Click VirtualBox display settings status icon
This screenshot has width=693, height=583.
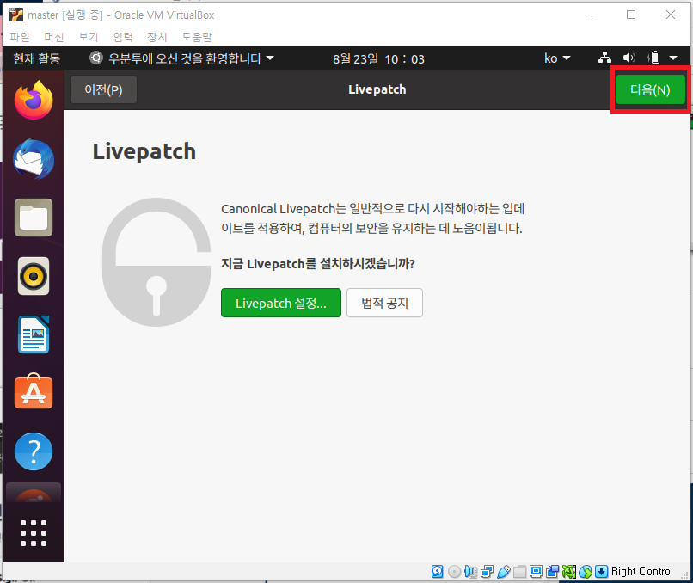[x=537, y=572]
